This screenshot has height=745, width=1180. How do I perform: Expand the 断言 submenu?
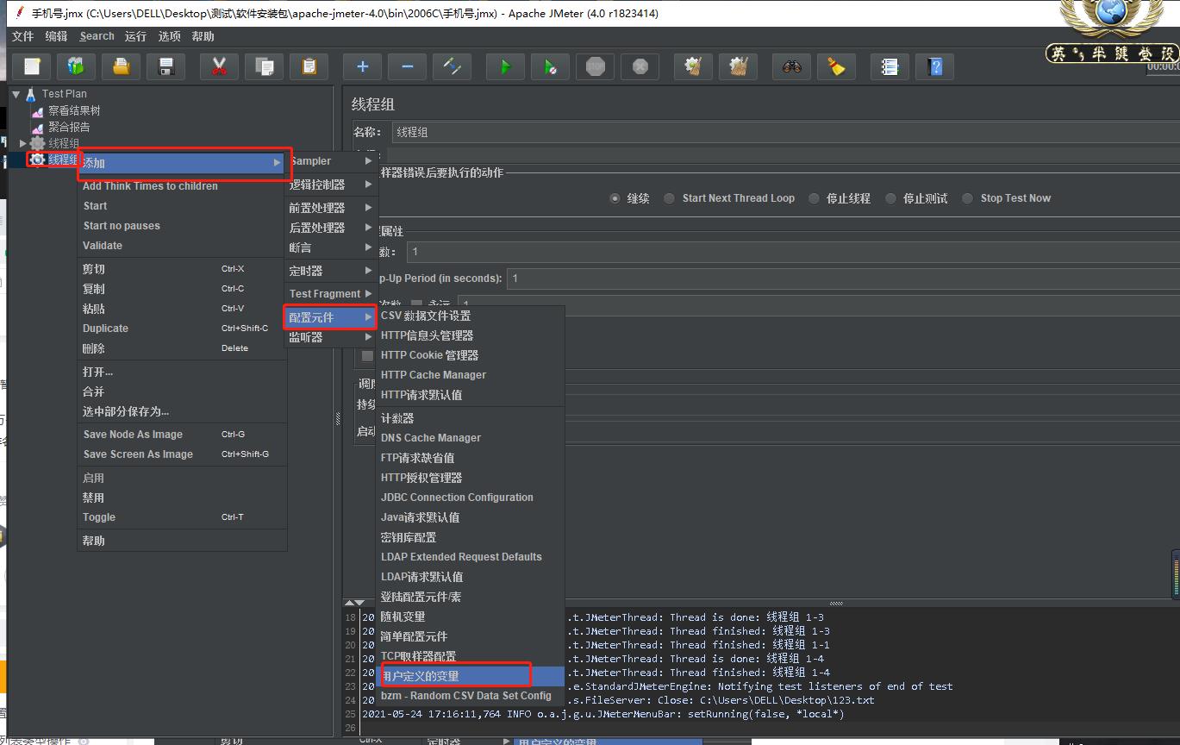click(331, 247)
